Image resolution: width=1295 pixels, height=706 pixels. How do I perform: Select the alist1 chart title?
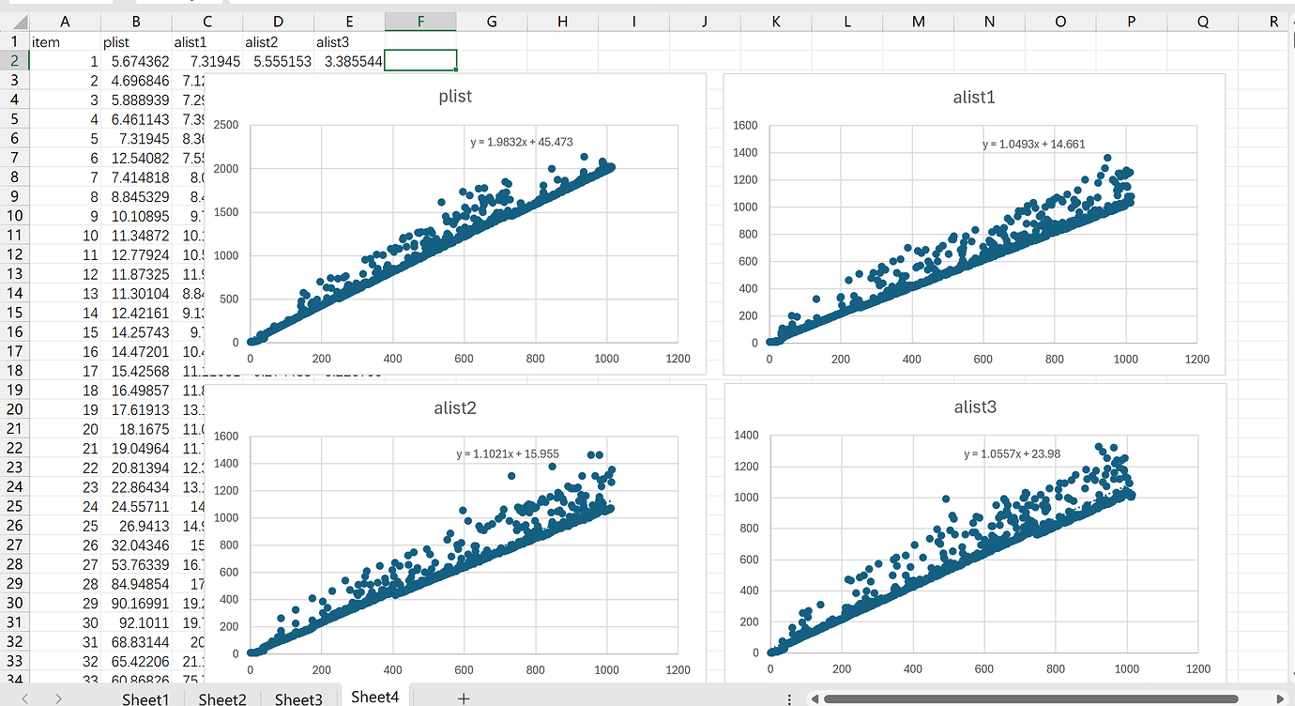coord(973,96)
